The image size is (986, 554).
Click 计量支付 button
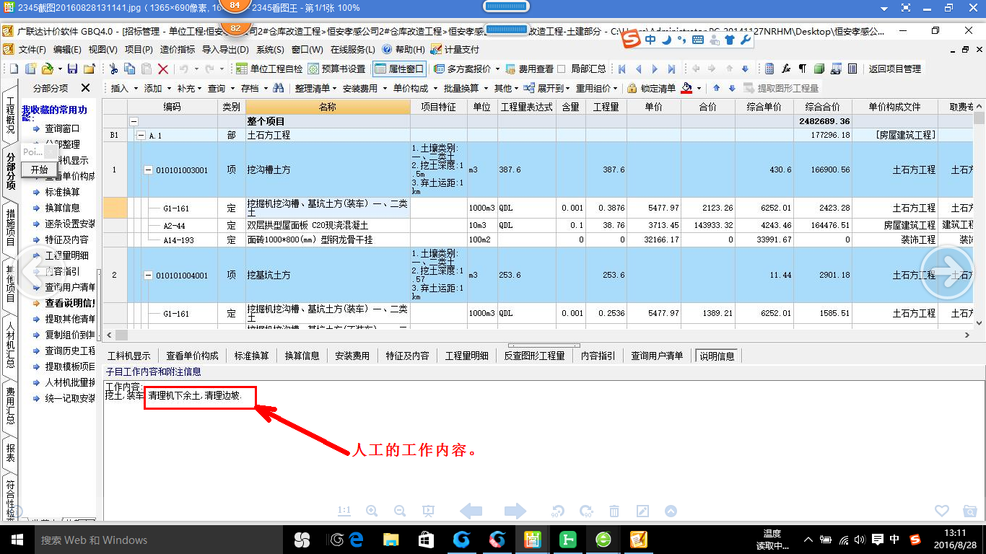455,50
